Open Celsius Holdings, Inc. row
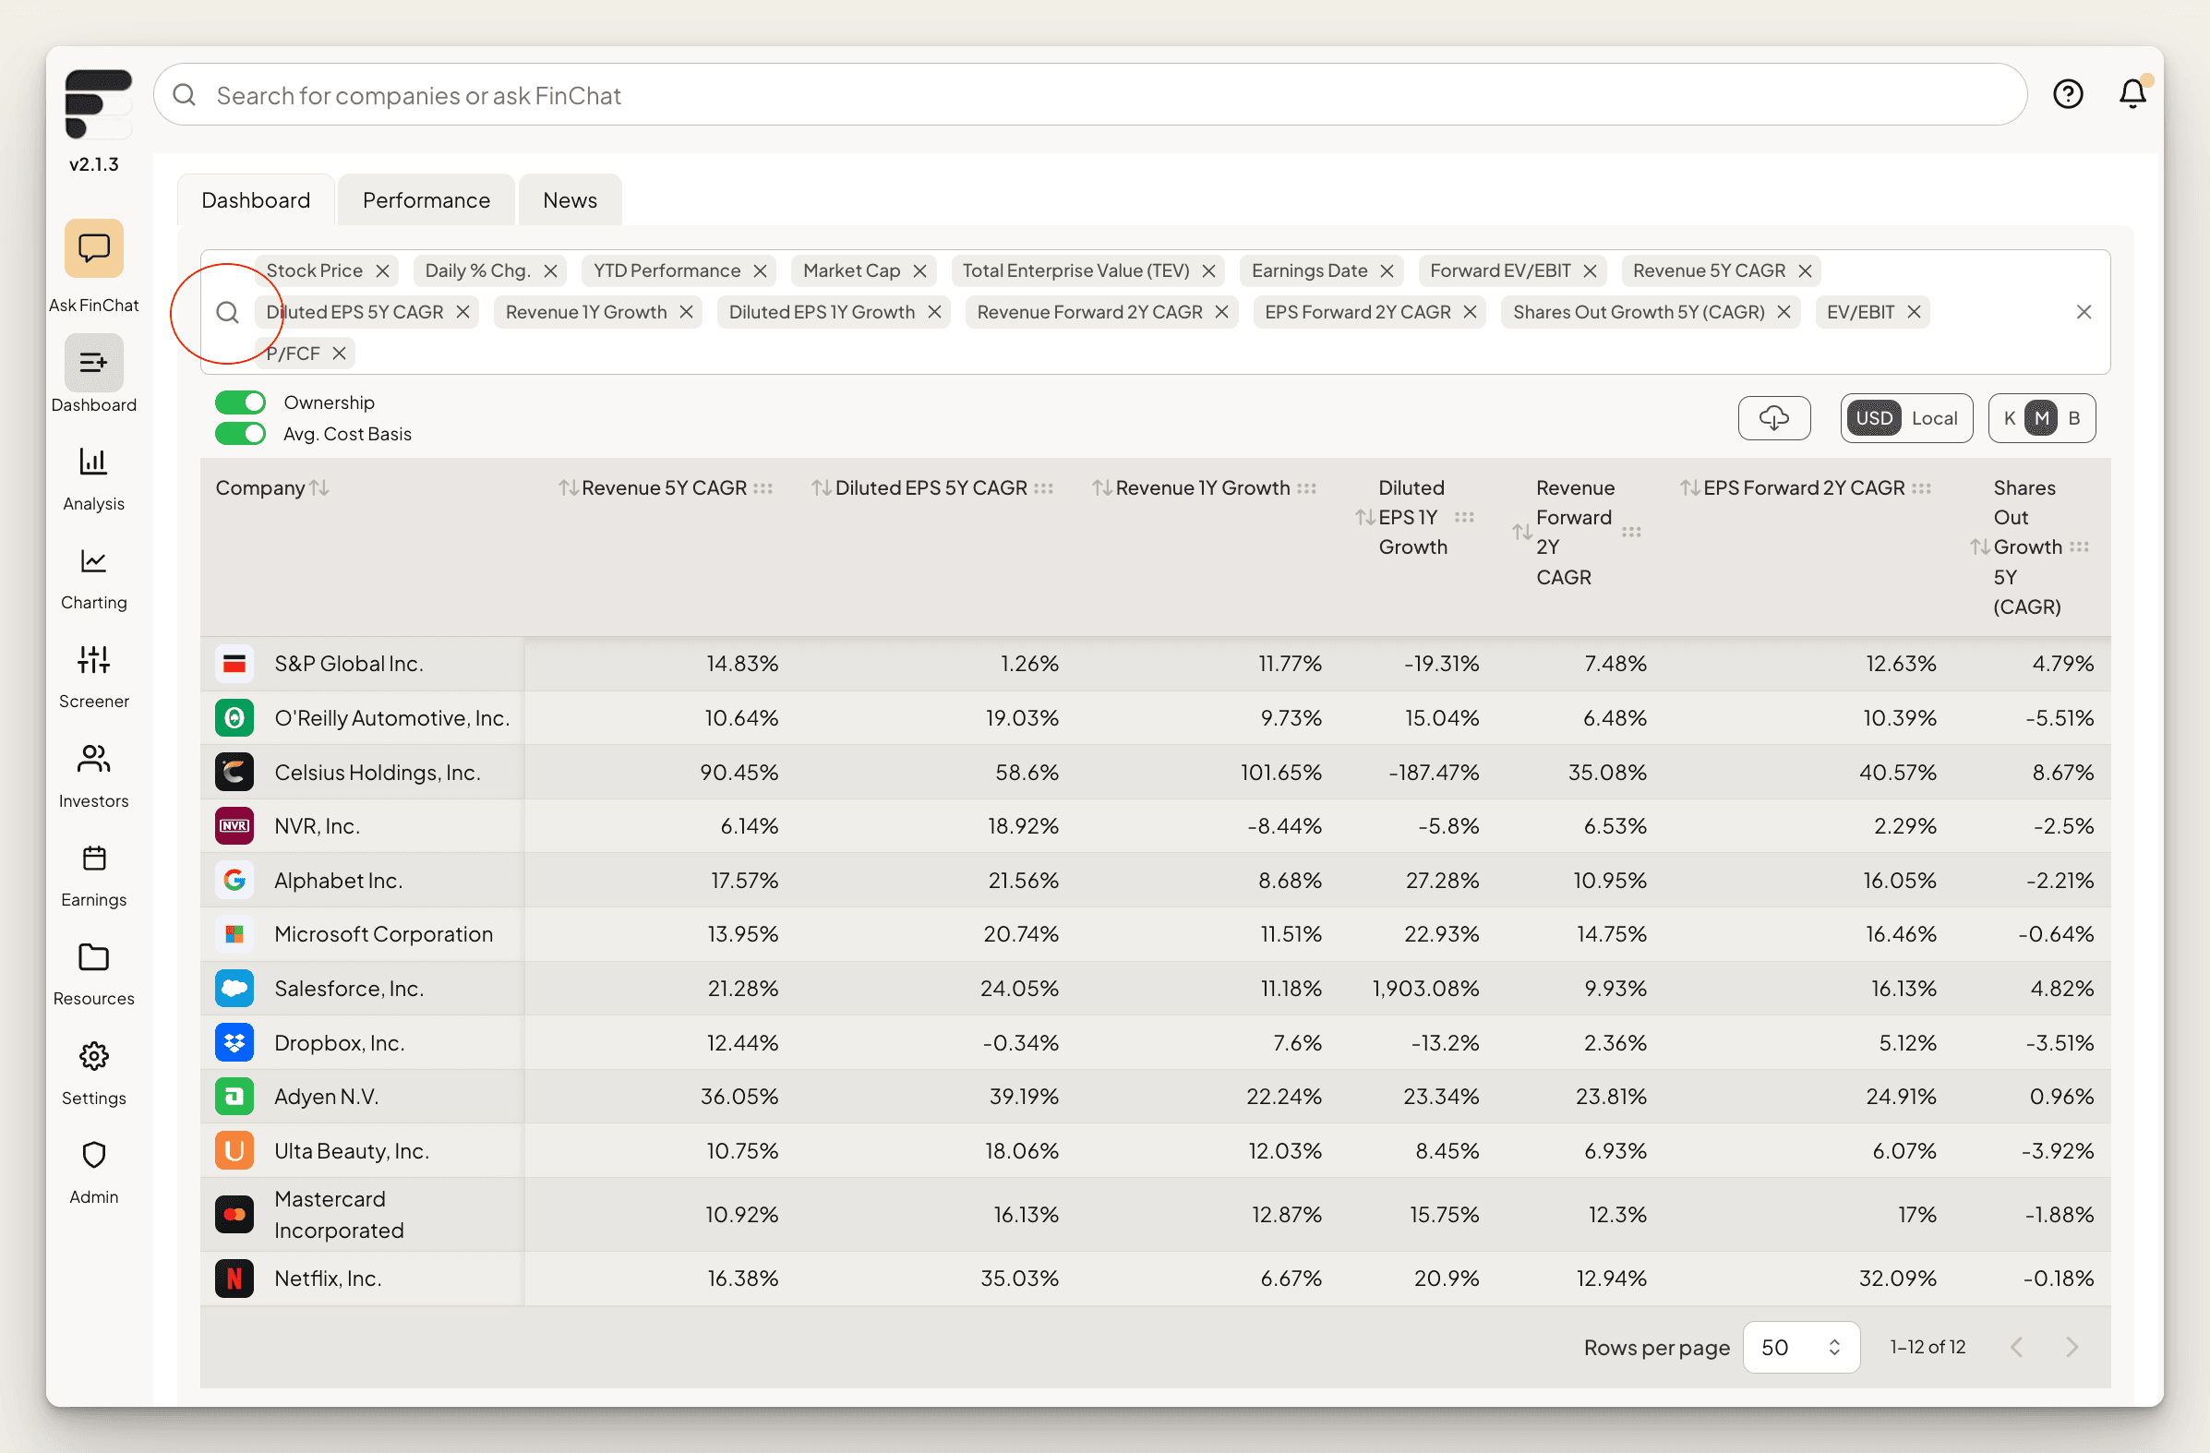The width and height of the screenshot is (2210, 1453). point(1155,773)
